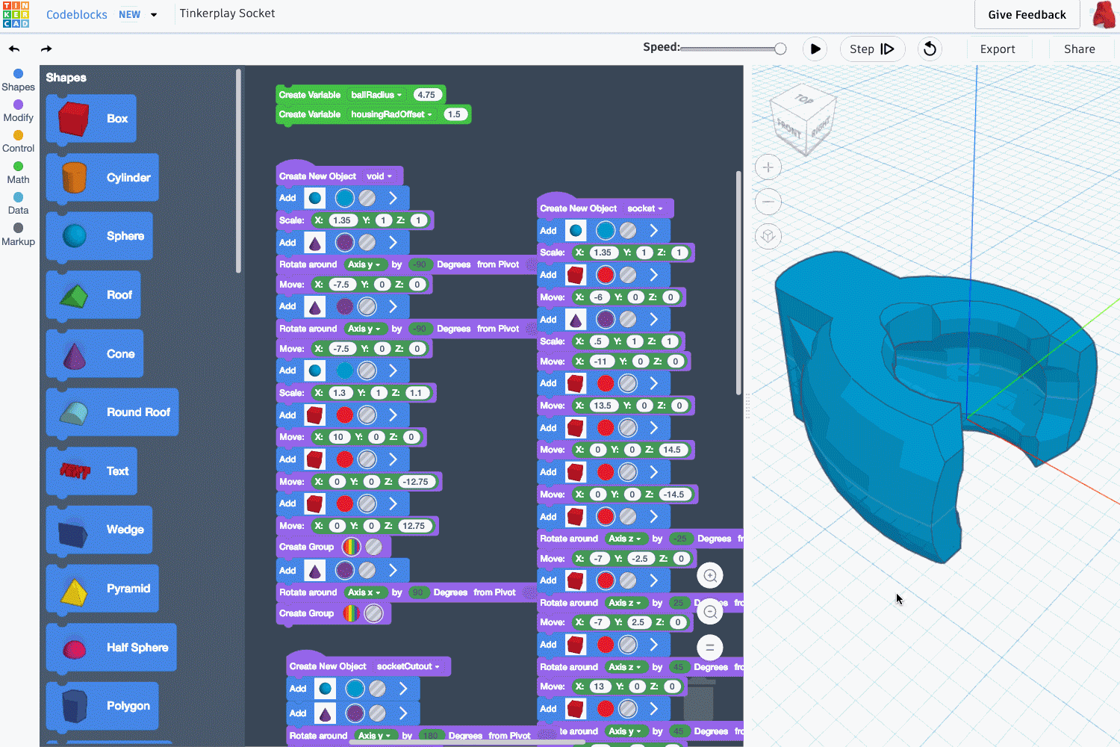Select the Math category
This screenshot has height=747, width=1120.
coord(18,173)
